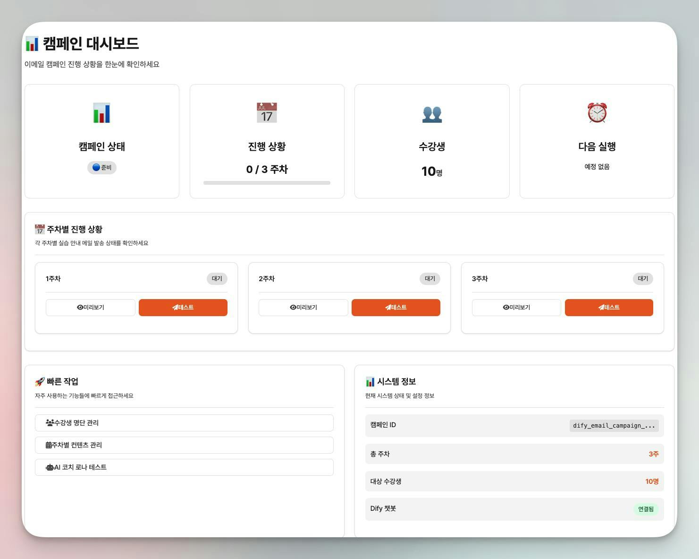
Task: Click the 준비 campaign status badge
Action: [x=102, y=168]
